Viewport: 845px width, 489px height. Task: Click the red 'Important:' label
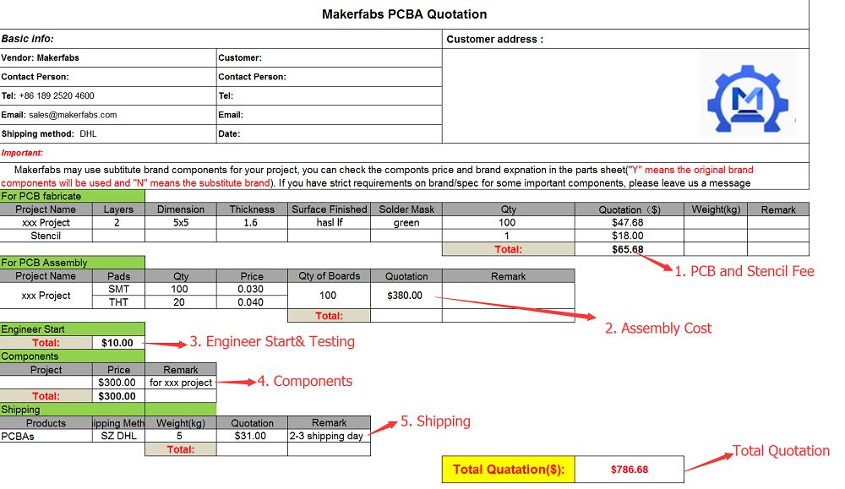pos(22,153)
